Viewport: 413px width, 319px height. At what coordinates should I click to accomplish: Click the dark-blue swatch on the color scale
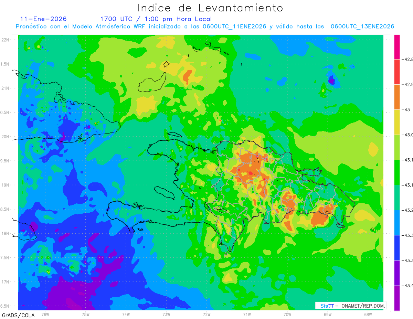click(397, 248)
